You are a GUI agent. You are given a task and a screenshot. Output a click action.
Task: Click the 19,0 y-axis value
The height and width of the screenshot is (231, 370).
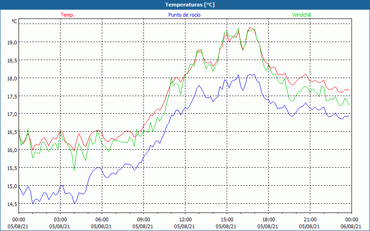point(12,43)
